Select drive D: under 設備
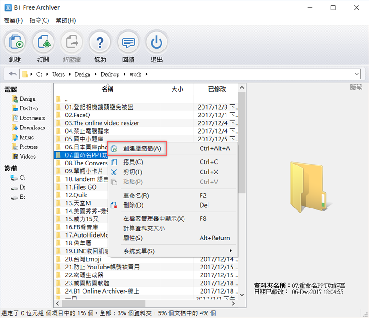The height and width of the screenshot is (318, 369). (22, 187)
